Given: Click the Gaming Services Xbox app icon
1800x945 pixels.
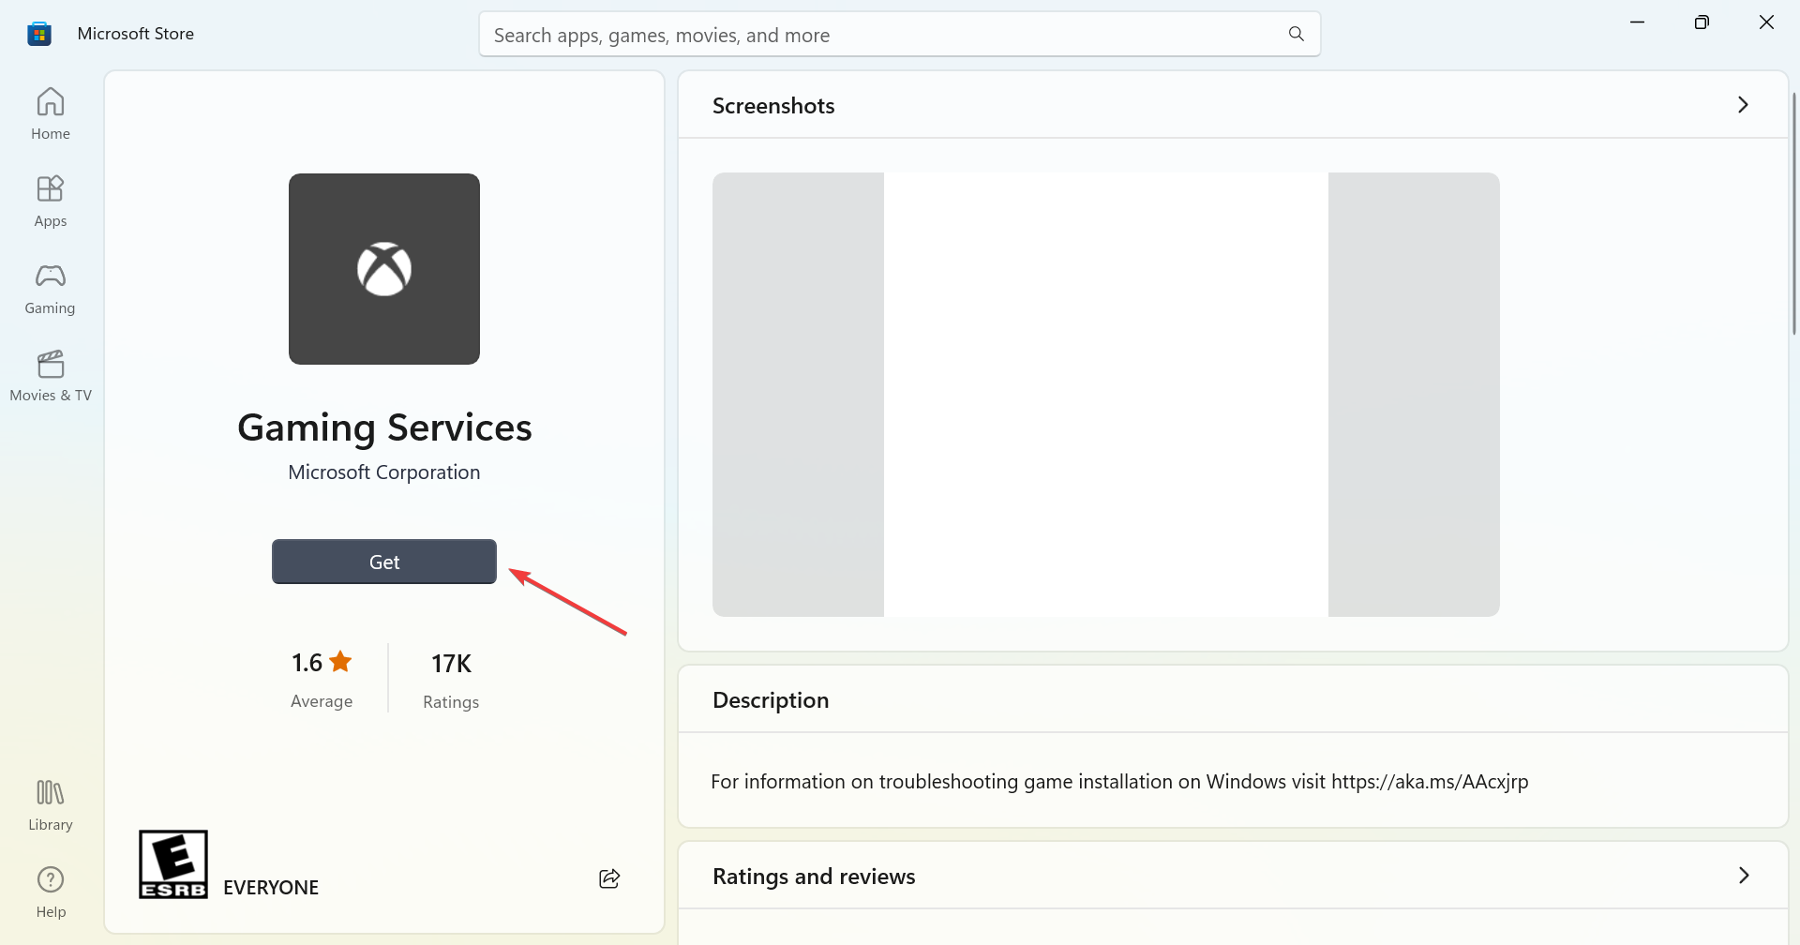Looking at the screenshot, I should click(383, 269).
